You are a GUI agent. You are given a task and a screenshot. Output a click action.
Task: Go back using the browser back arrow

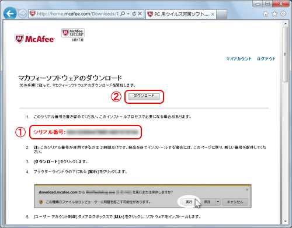coord(10,13)
